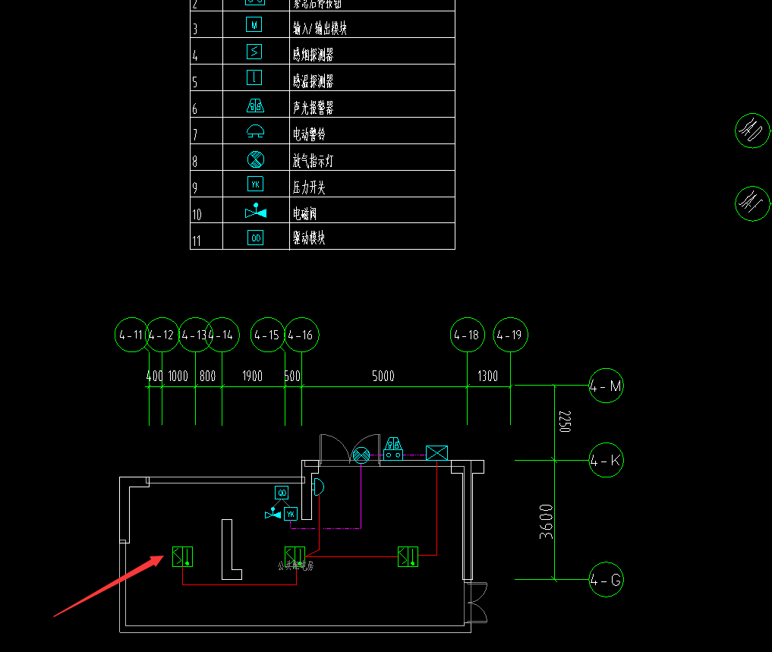Pick the middle green detector pair near room label
Image resolution: width=772 pixels, height=652 pixels.
(295, 556)
